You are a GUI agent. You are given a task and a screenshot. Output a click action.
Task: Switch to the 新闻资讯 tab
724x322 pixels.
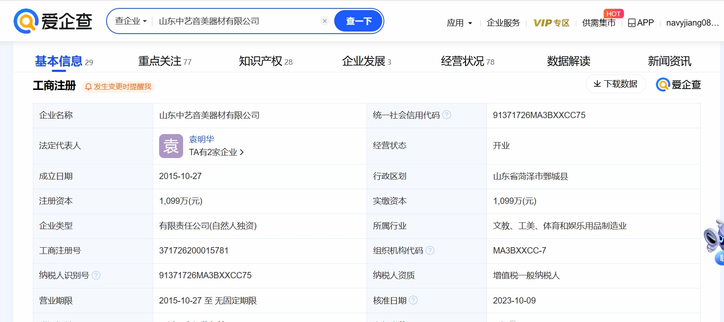pyautogui.click(x=670, y=61)
